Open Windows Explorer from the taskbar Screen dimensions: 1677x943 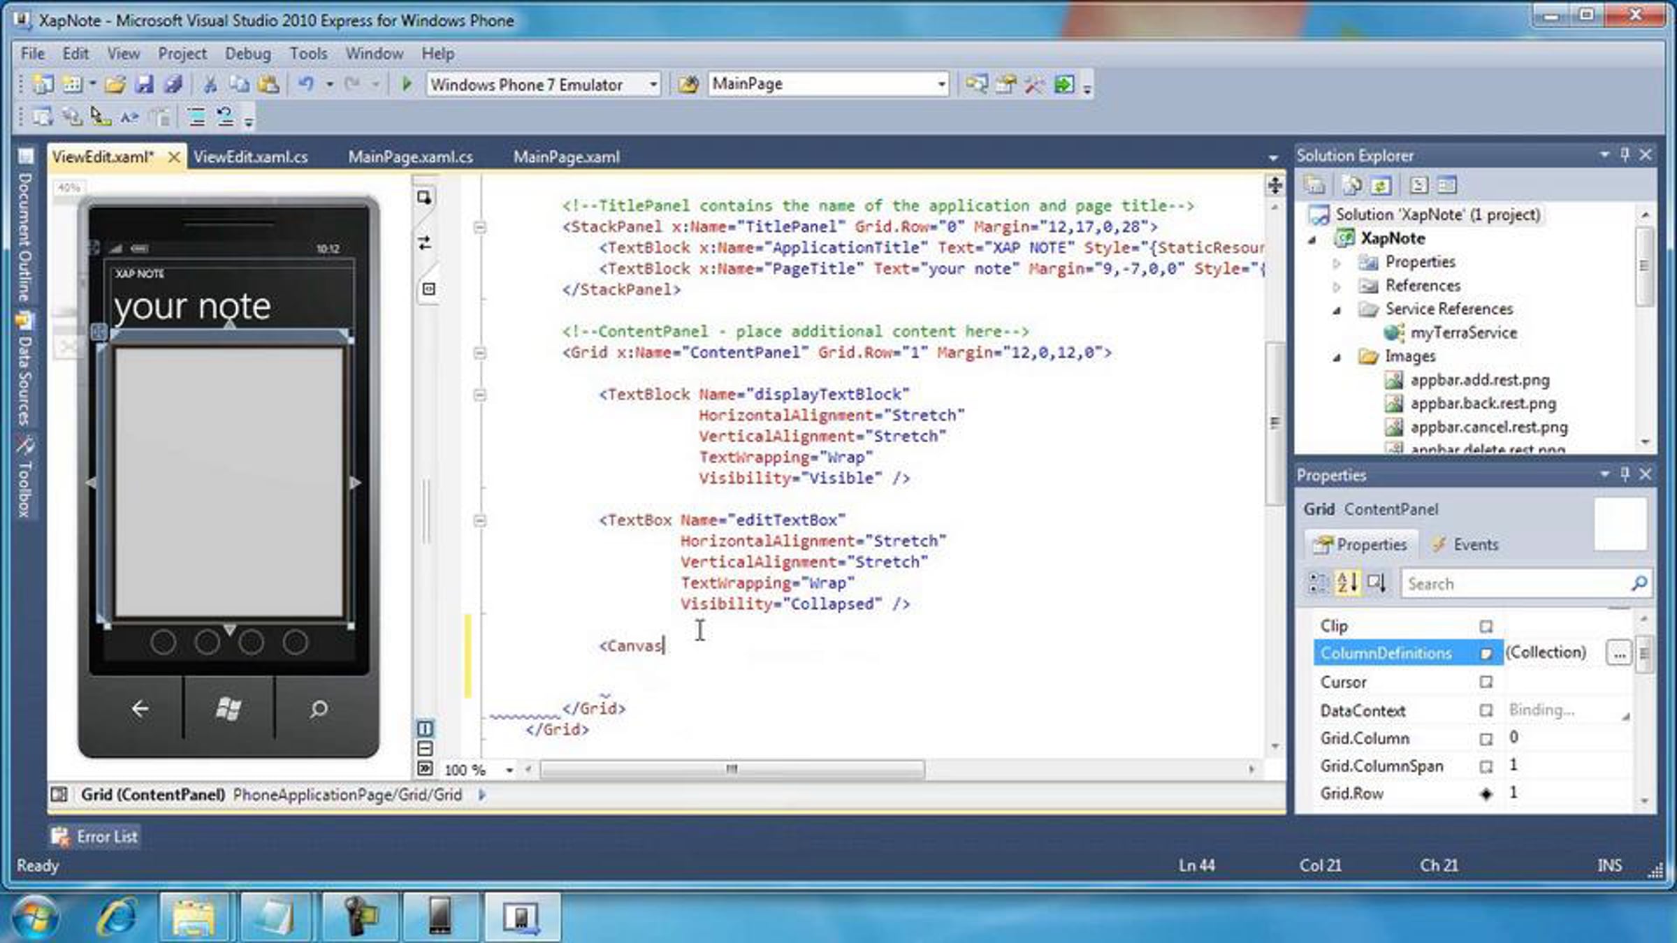pos(194,916)
